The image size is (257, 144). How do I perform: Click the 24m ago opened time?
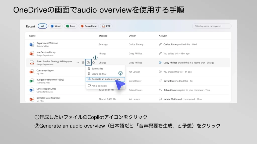[103, 44]
